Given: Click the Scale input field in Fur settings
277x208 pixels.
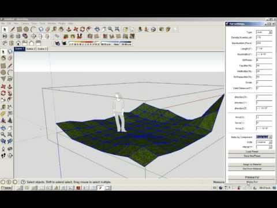Looking at the screenshot, I should (x=264, y=83).
